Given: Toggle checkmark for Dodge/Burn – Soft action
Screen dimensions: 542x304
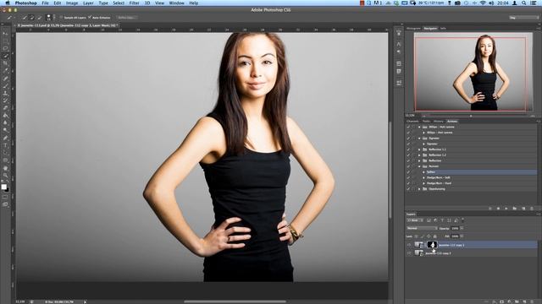Looking at the screenshot, I should [x=408, y=177].
